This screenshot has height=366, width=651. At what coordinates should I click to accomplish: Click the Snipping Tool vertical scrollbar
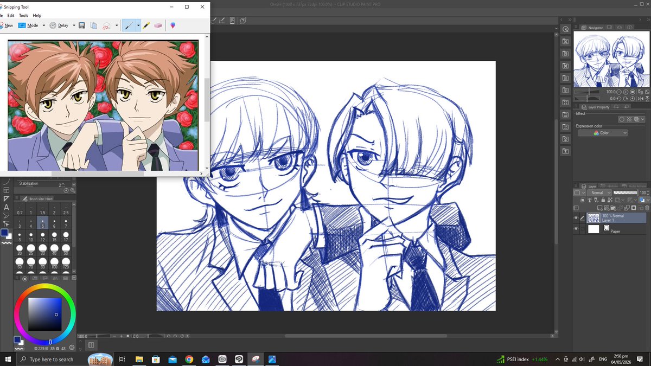pyautogui.click(x=207, y=100)
